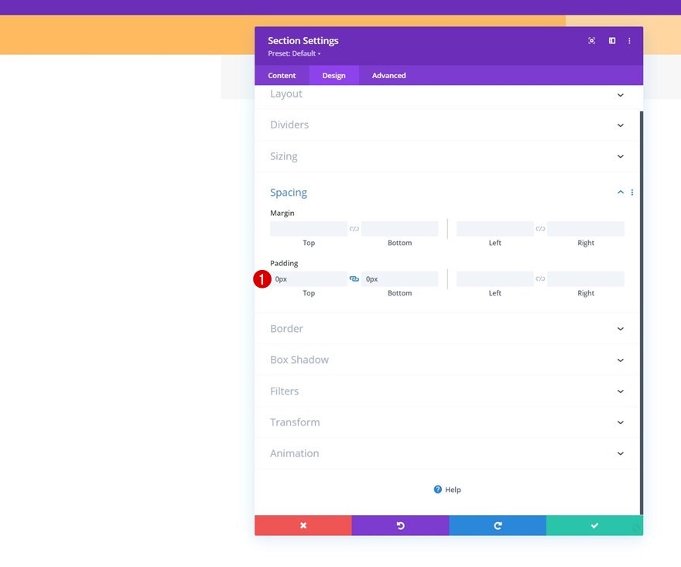Click the Padding Top input field
Screen dimensions: 681x567
(309, 278)
